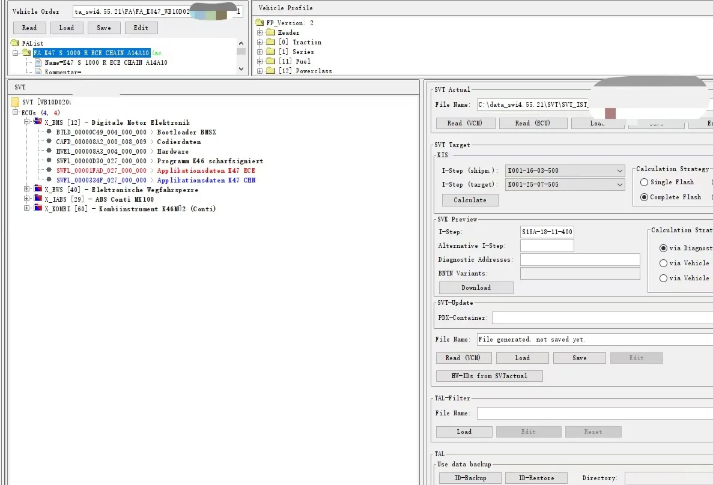The height and width of the screenshot is (485, 713).
Task: Click the X_IABS ECU folder icon
Action: coord(38,199)
